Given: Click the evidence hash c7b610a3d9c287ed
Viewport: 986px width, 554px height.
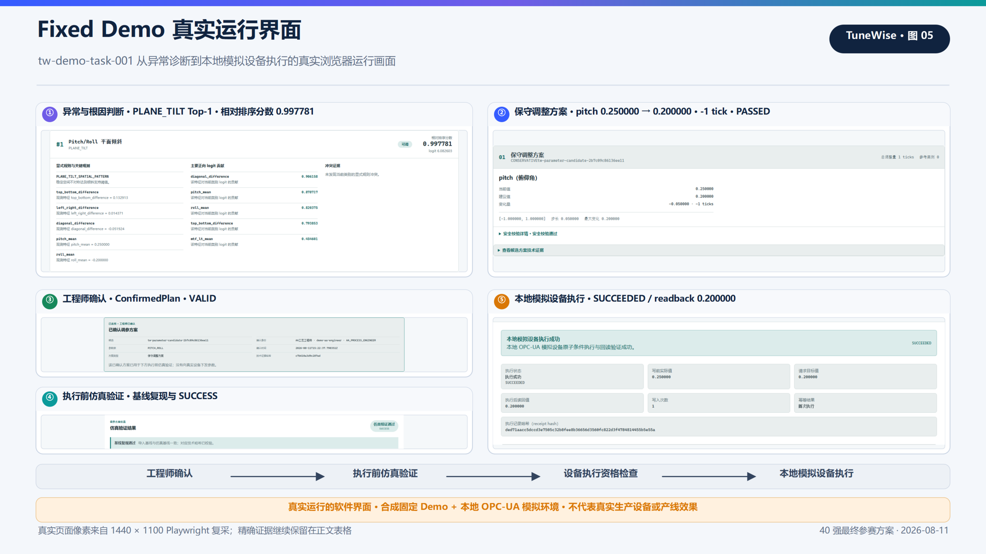Looking at the screenshot, I should click(x=308, y=356).
